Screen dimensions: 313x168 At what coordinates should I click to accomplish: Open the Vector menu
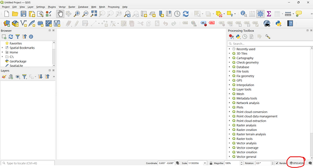[62, 7]
